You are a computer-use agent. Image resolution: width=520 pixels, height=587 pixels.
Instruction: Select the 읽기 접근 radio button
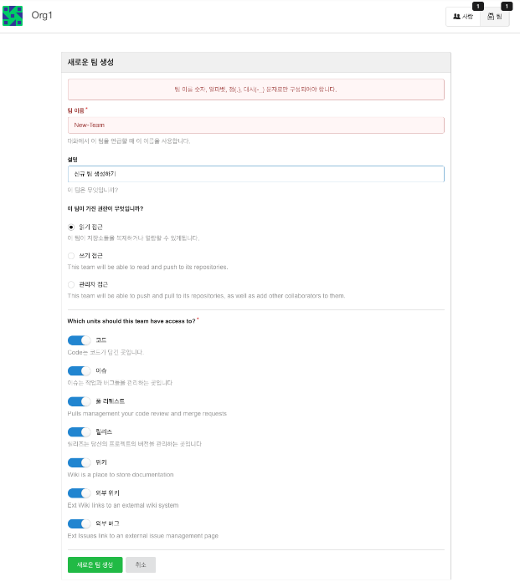pos(71,227)
